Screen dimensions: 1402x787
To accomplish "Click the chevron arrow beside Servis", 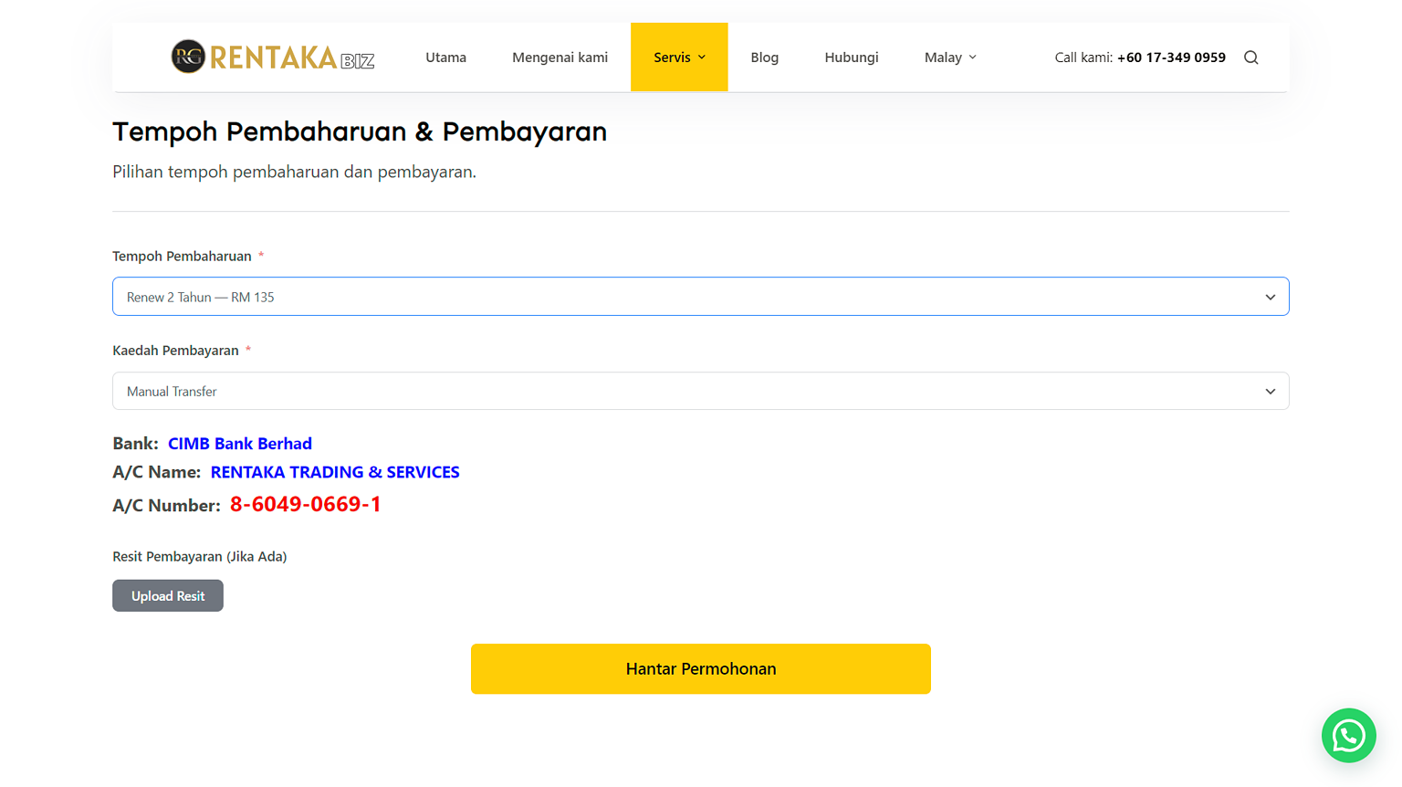I will coord(702,58).
